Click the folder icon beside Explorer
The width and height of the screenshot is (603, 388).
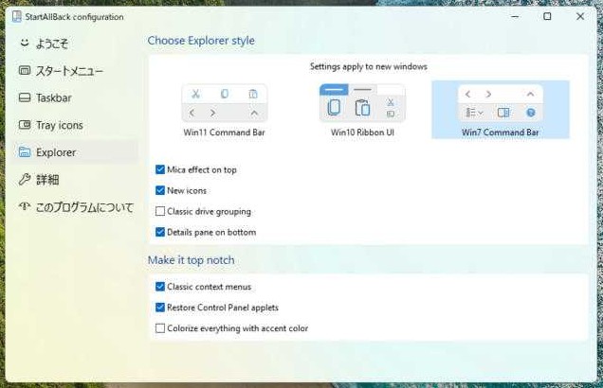click(25, 152)
